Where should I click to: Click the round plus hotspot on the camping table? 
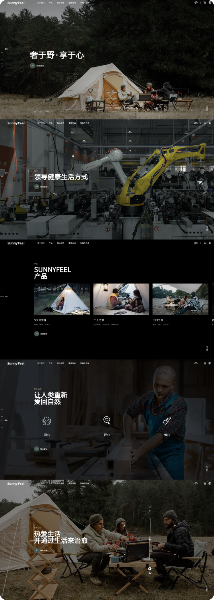point(149,568)
